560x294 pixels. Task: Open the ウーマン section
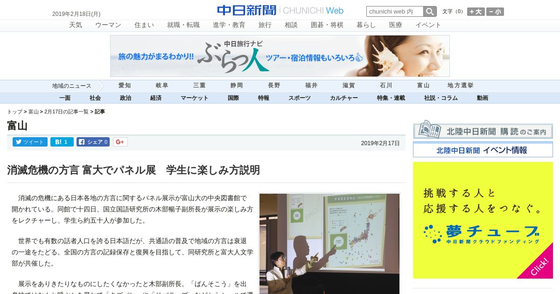(108, 25)
